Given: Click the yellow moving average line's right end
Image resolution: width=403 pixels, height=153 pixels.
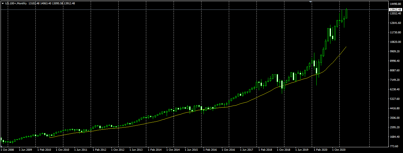Looking at the screenshot, I should click(346, 47).
